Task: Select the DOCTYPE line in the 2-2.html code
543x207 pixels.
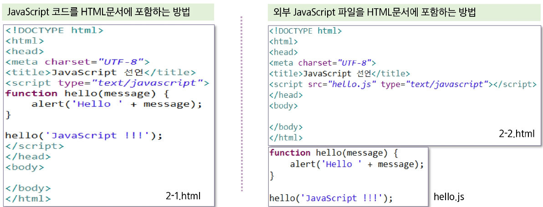Action: [x=305, y=31]
